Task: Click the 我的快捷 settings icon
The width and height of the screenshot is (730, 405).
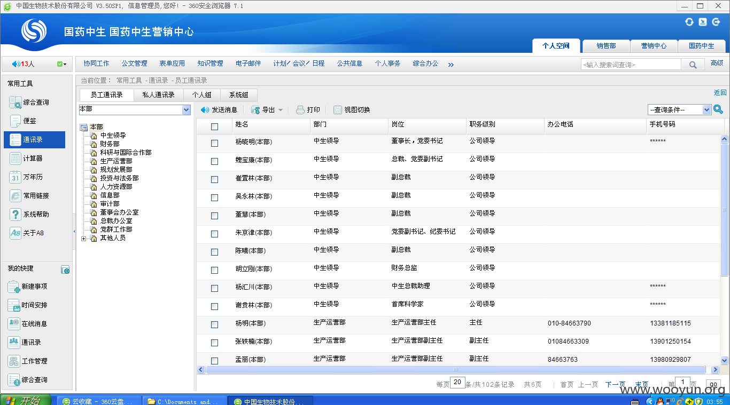Action: point(65,270)
